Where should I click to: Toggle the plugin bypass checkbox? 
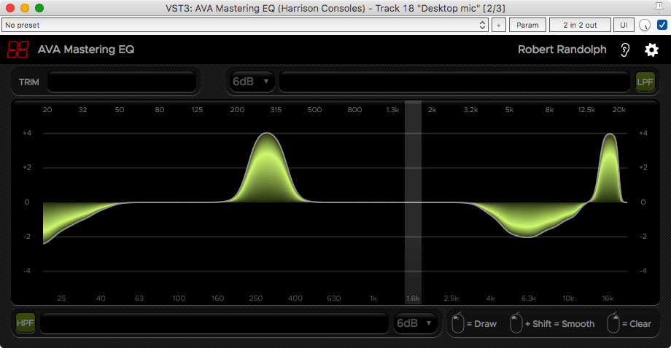(662, 25)
